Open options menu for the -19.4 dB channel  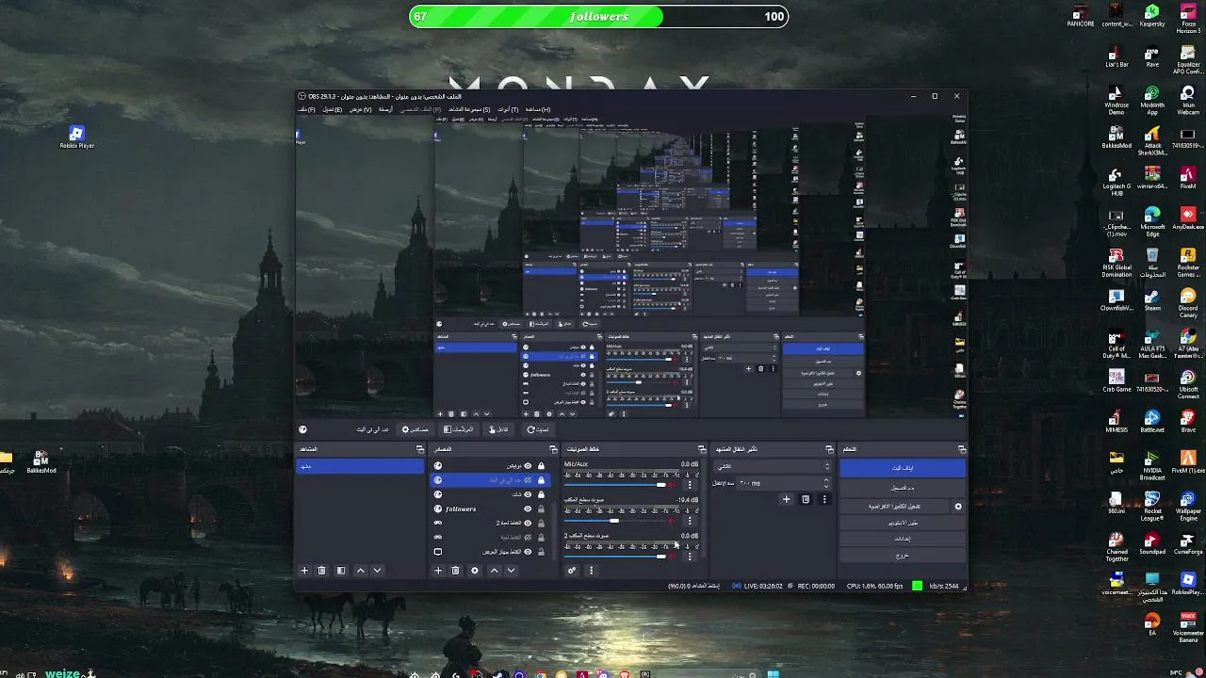tap(690, 521)
